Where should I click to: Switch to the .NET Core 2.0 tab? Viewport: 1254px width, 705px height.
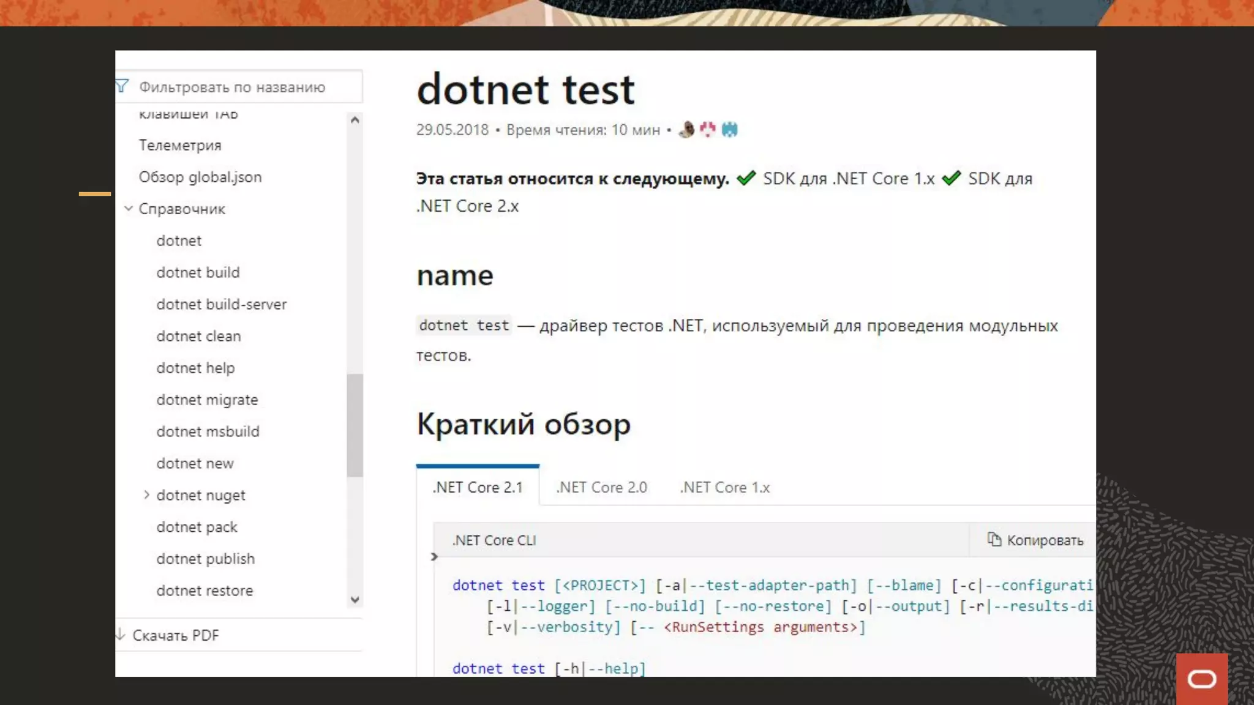tap(601, 487)
